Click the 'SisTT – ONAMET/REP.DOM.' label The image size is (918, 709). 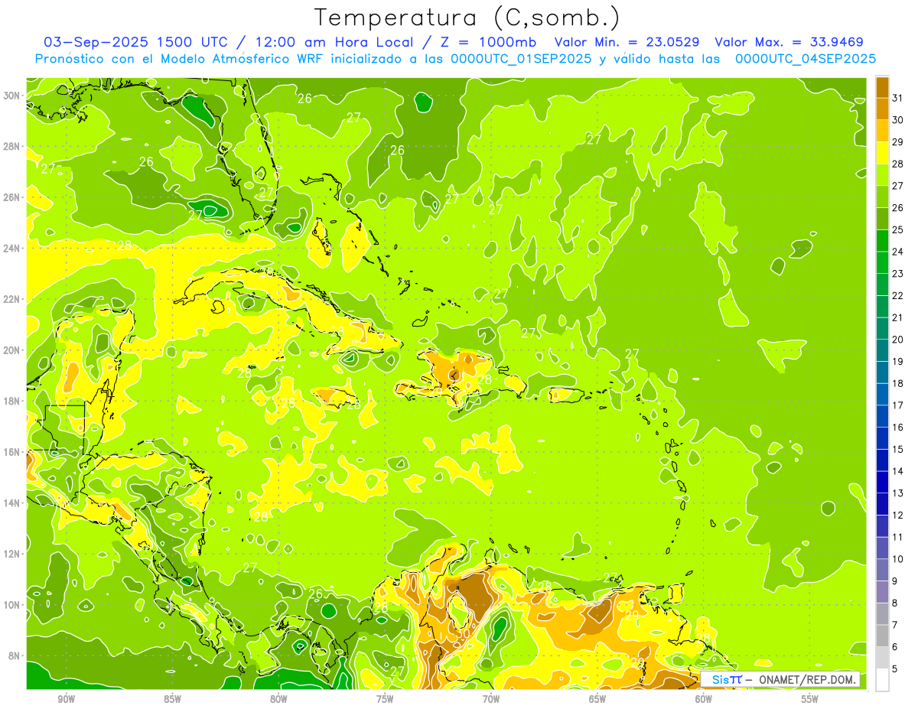coord(780,679)
